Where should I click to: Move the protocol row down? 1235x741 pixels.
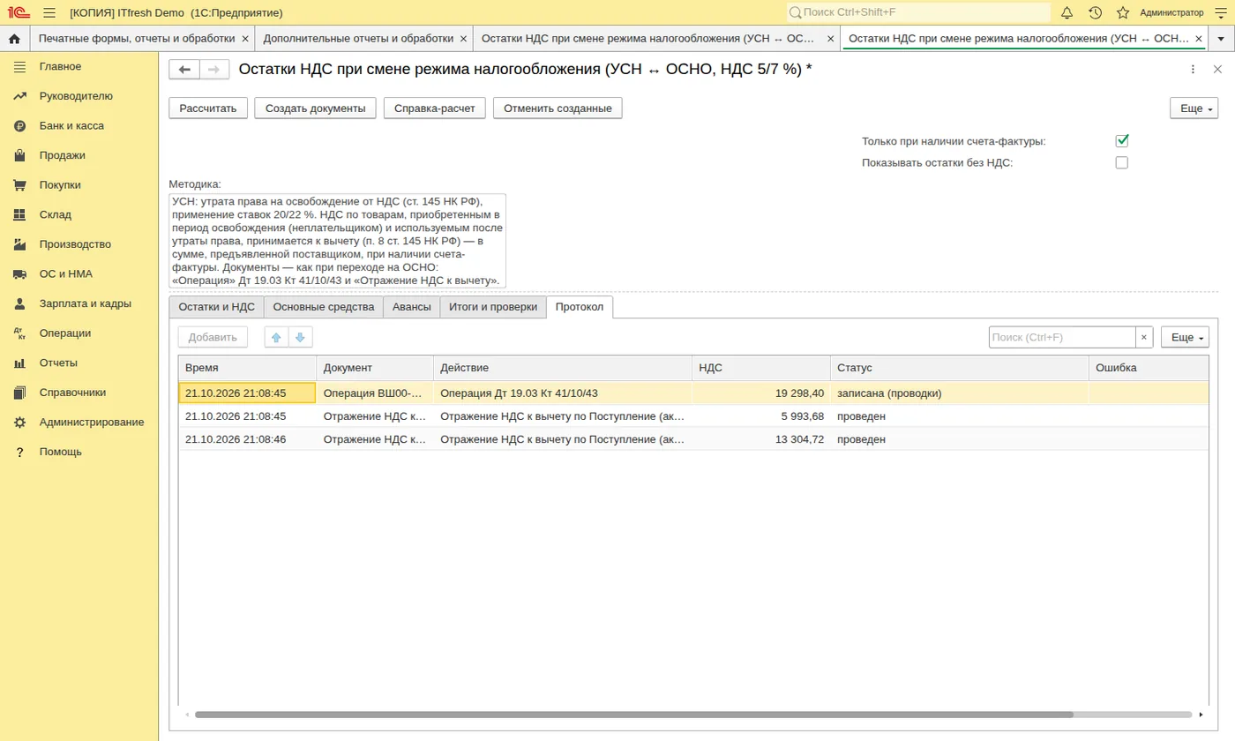[300, 337]
